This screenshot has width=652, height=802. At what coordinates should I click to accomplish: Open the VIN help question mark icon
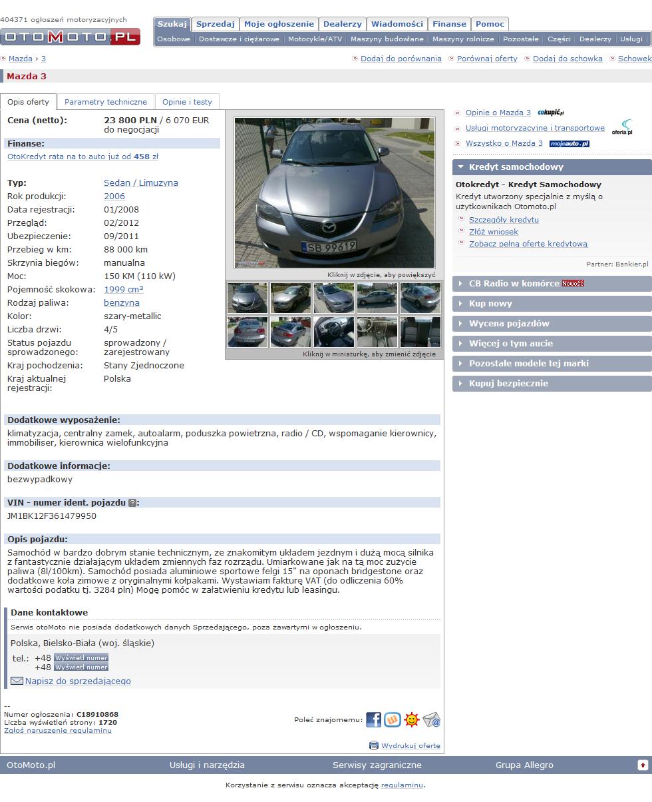click(132, 503)
